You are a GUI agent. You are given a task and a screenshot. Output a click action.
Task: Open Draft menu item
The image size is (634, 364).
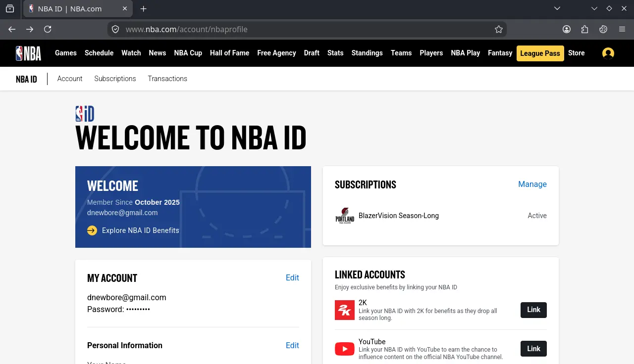pos(312,53)
